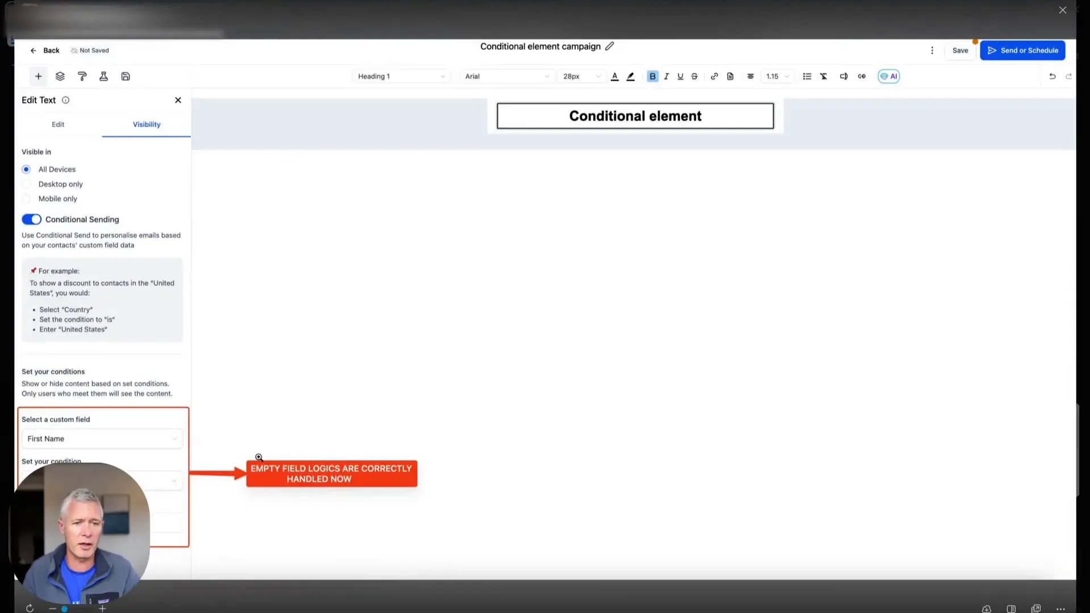This screenshot has height=613, width=1090.
Task: Click the custom values tag icon
Action: [x=844, y=76]
